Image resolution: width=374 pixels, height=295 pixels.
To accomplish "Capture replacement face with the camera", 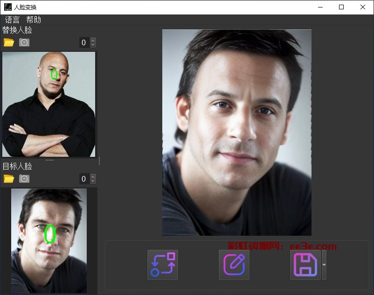I will [23, 42].
